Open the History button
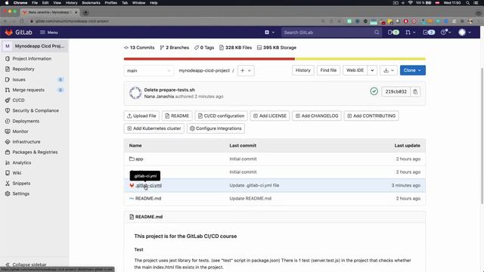This screenshot has height=272, width=484. pyautogui.click(x=303, y=70)
